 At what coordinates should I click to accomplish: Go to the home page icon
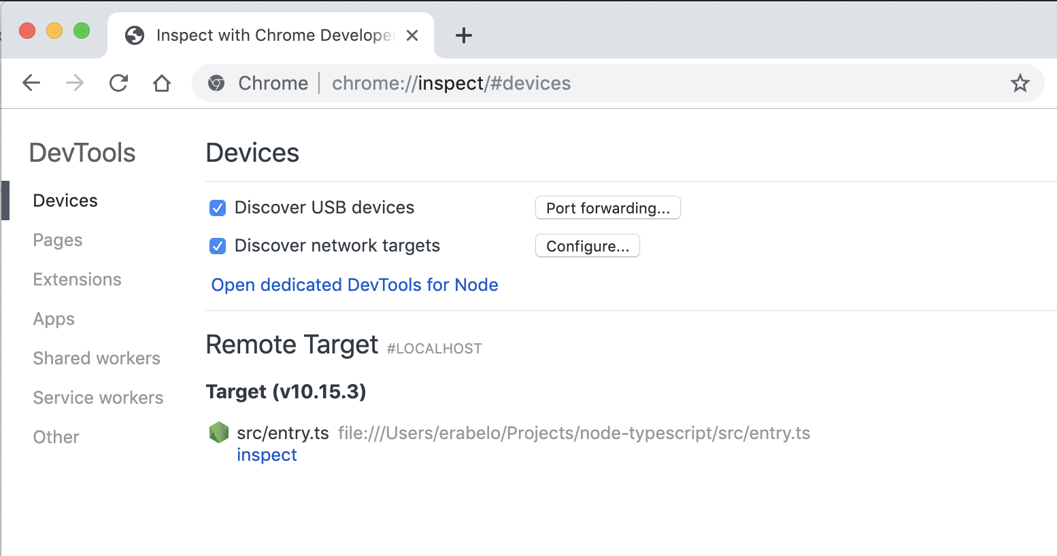click(162, 83)
